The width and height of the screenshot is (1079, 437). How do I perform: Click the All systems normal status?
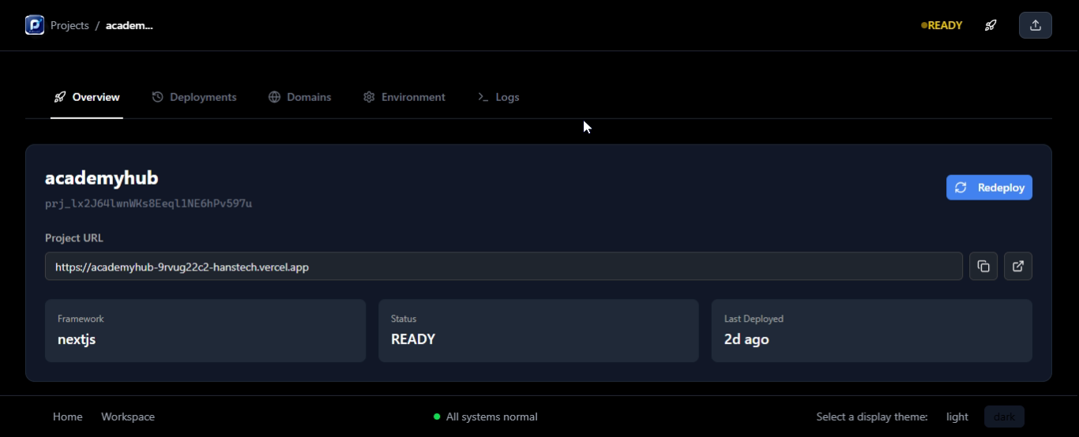(485, 416)
